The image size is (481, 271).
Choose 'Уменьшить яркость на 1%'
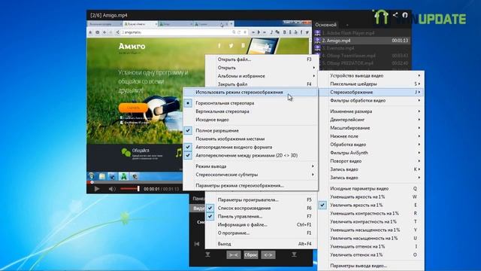pos(371,197)
